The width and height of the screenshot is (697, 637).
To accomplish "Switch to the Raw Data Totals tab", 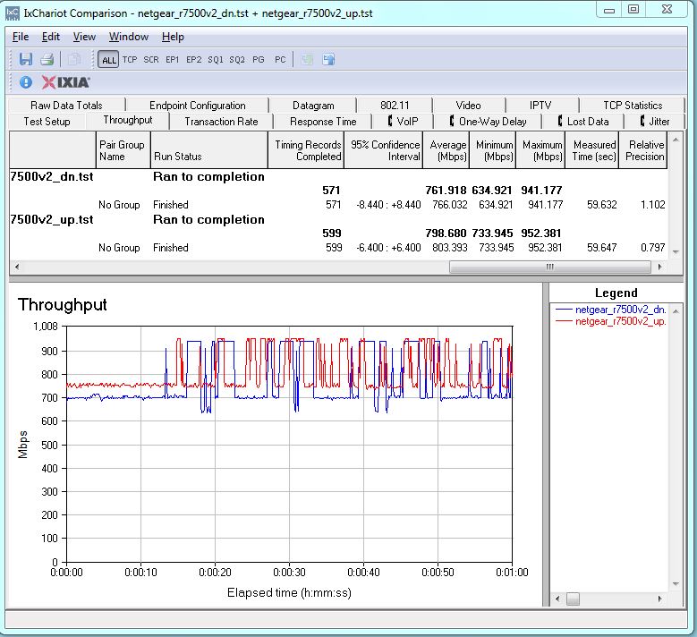I will click(x=66, y=106).
